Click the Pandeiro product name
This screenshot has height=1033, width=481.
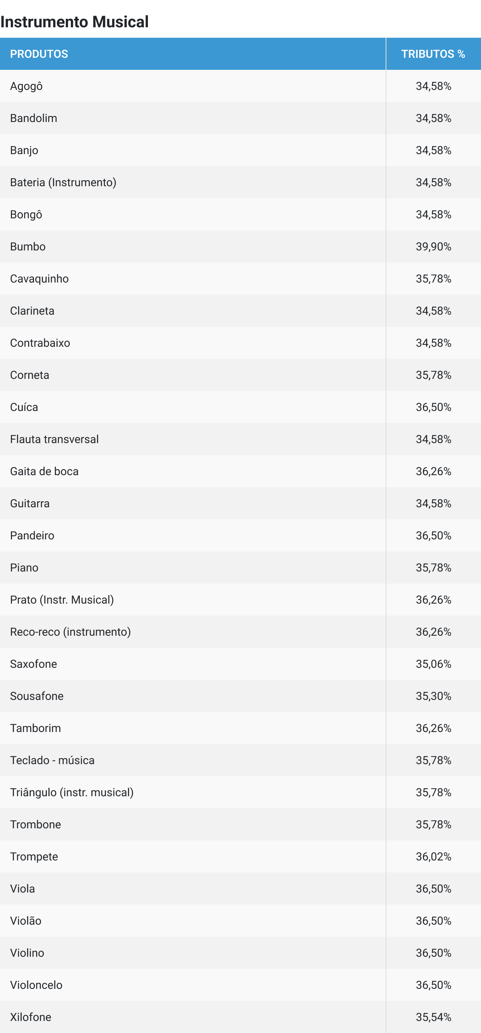point(32,535)
